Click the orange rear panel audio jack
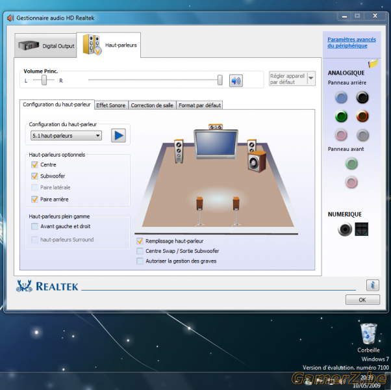 coord(362,116)
